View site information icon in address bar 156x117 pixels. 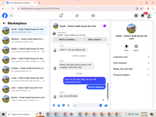pos(18,8)
